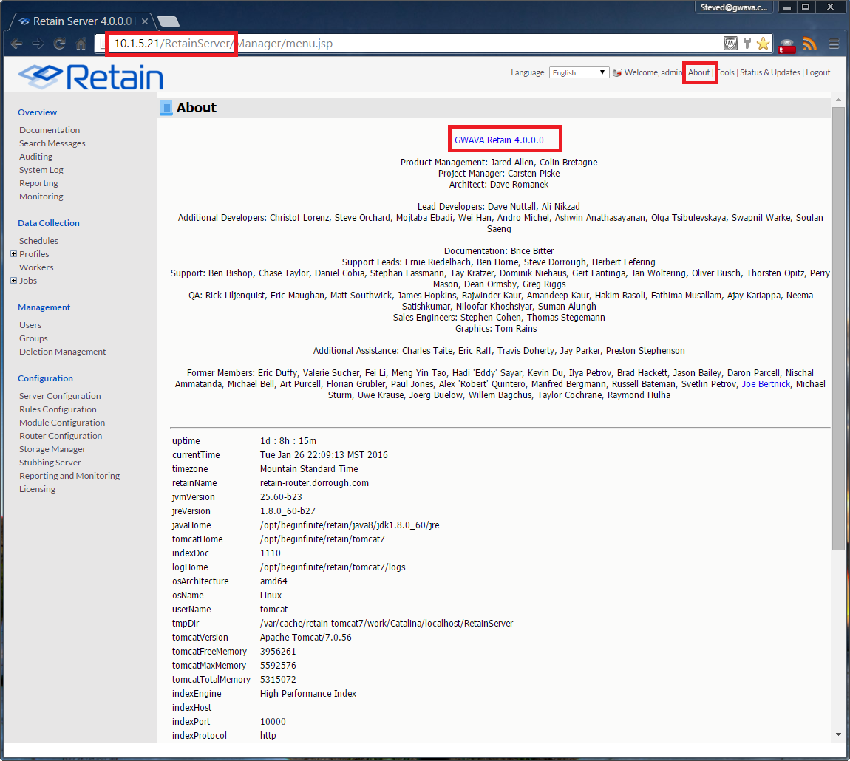Click the scrollbar down arrow
850x761 pixels.
point(838,735)
